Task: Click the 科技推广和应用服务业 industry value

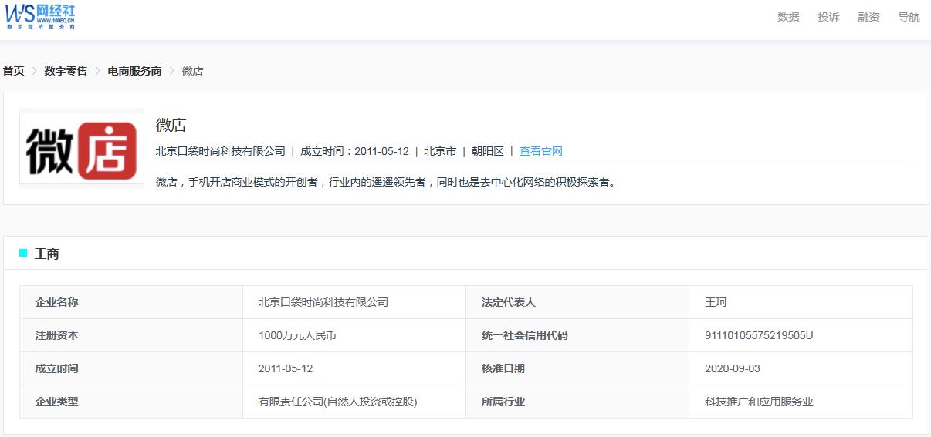Action: (759, 402)
